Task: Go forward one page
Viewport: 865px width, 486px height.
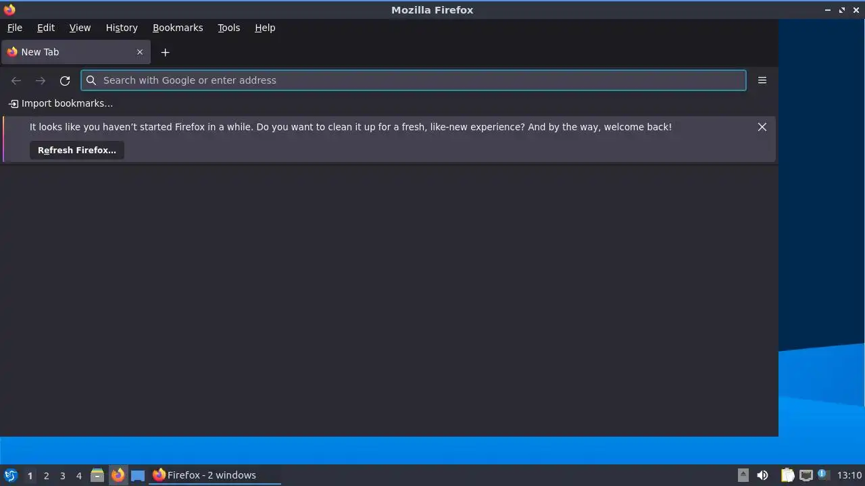Action: [41, 80]
